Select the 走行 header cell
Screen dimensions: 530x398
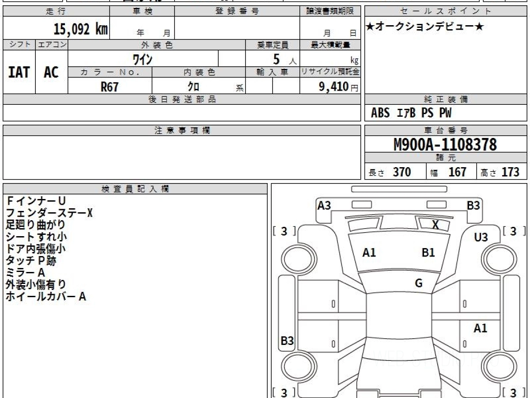pos(56,11)
